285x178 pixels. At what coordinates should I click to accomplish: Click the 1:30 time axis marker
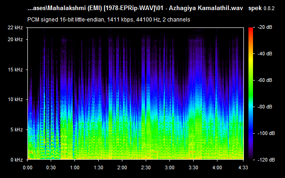(98, 167)
